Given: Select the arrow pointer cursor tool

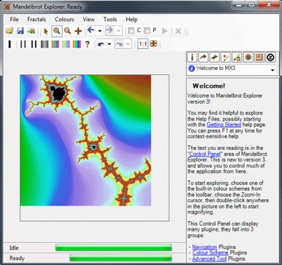Looking at the screenshot, I should pos(46,31).
